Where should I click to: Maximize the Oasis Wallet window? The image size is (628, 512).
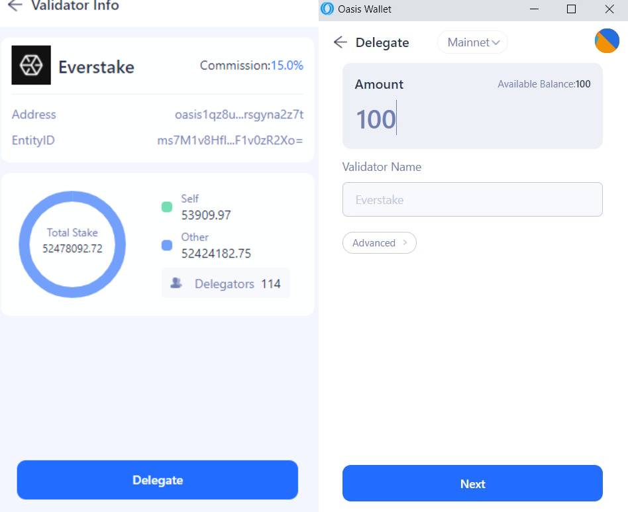coord(572,9)
